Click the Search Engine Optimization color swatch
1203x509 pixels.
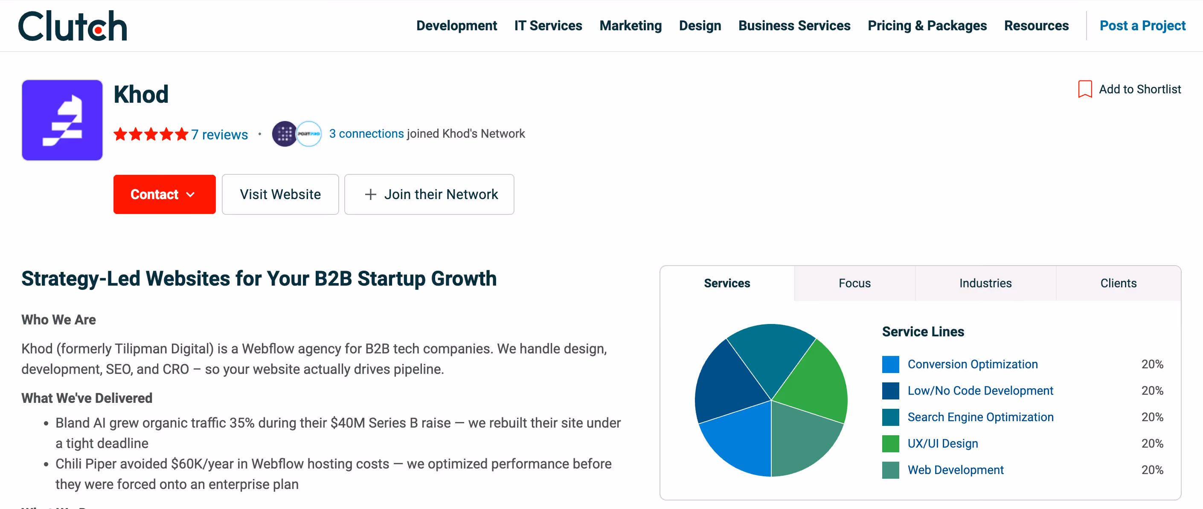(x=891, y=417)
